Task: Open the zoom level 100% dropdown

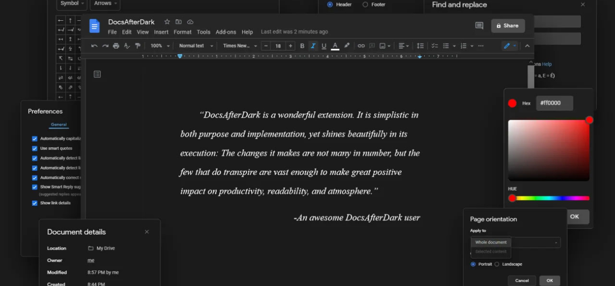Action: (160, 46)
